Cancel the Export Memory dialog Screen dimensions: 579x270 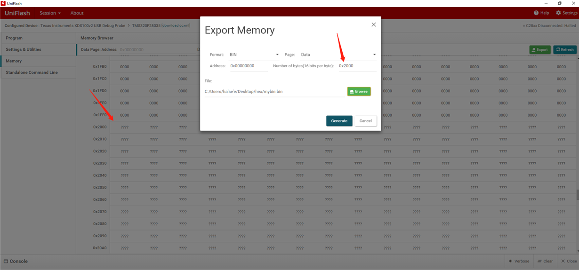(x=365, y=121)
